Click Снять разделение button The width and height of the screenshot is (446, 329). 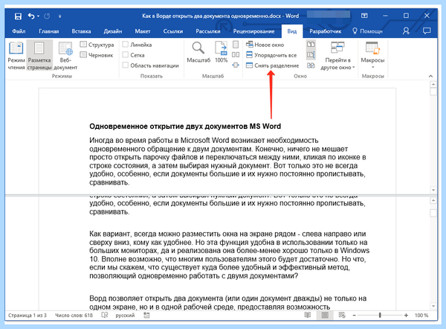273,66
